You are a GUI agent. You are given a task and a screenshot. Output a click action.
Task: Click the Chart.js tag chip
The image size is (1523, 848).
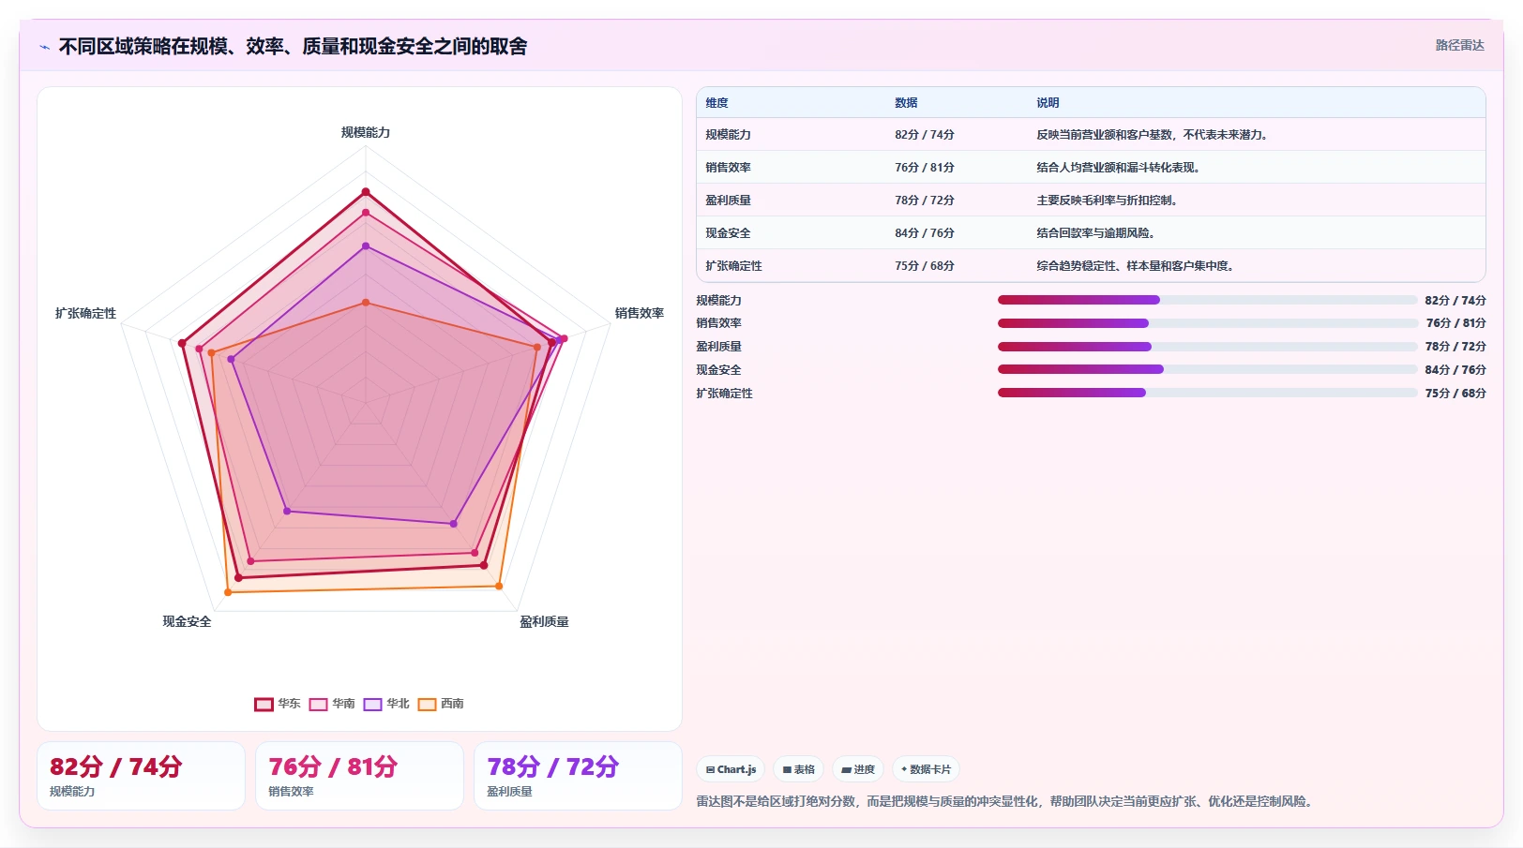(731, 769)
